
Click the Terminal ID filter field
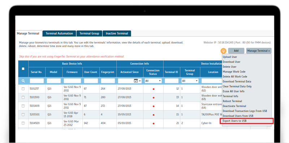[x=172, y=81]
